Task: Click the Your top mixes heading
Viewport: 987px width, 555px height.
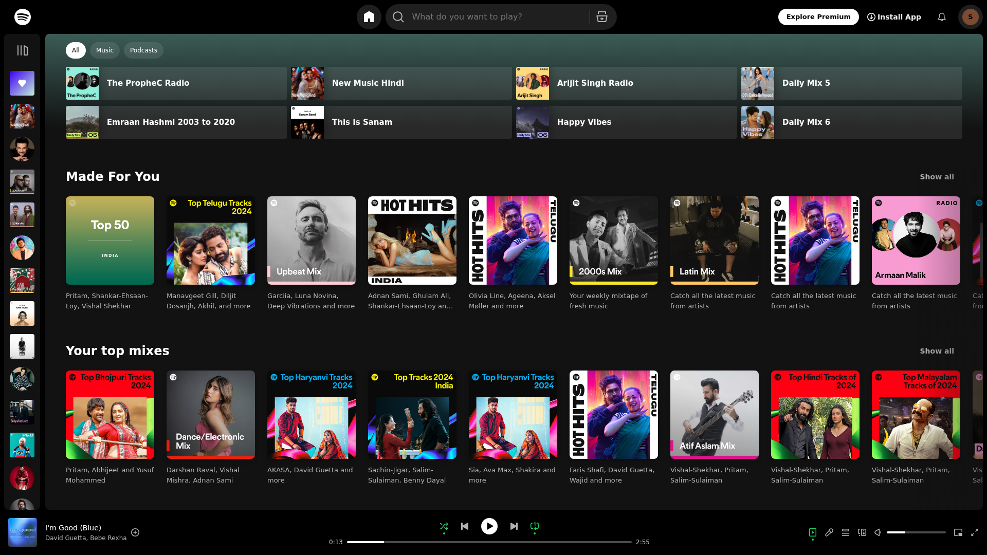Action: (x=117, y=351)
